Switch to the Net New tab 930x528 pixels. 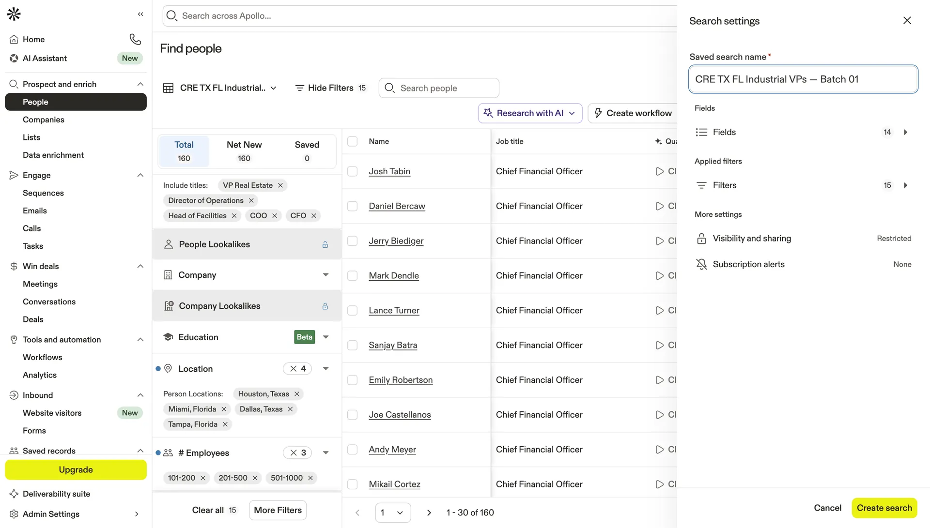[244, 151]
